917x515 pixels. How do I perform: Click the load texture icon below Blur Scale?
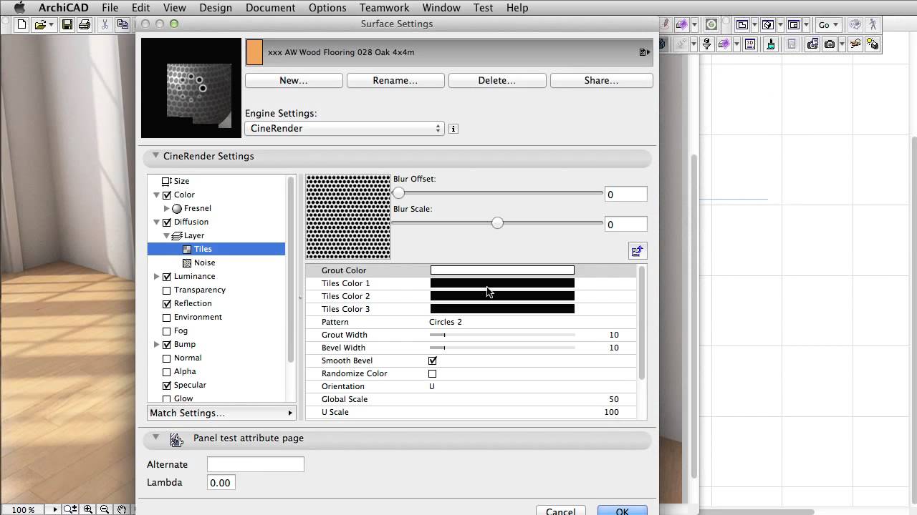click(x=638, y=251)
